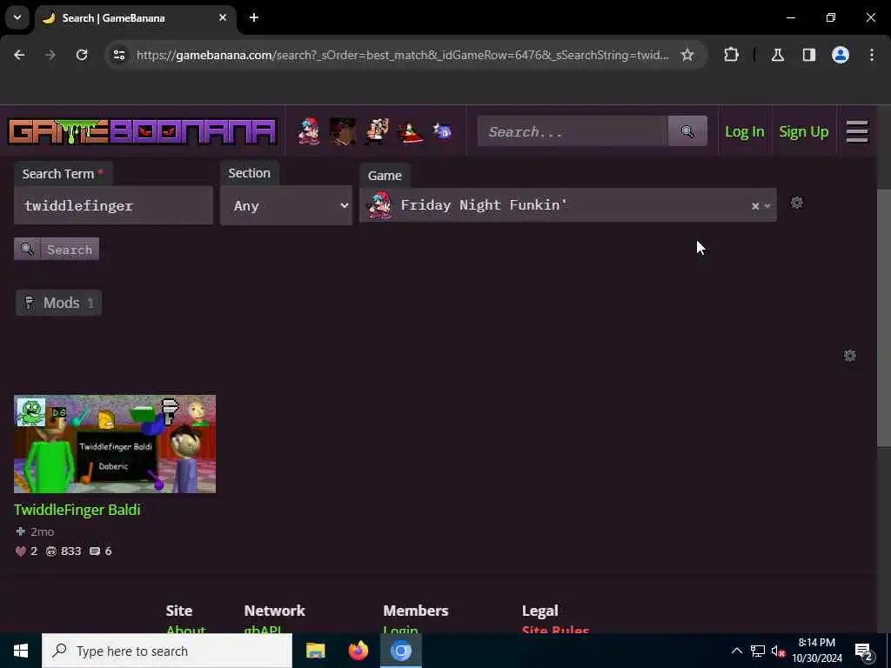Open muted volume icon in tray

pos(778,651)
